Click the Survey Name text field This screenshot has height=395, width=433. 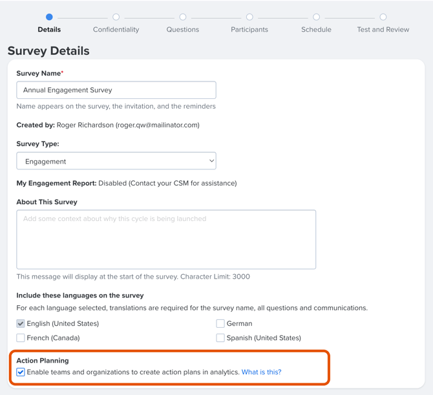(x=116, y=90)
